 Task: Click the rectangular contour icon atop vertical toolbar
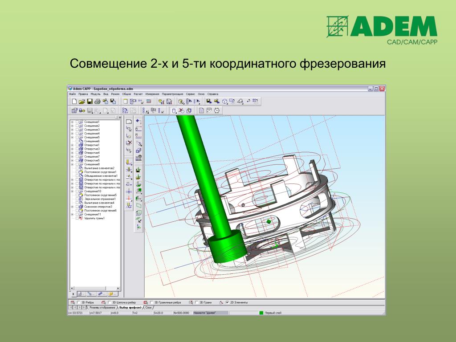point(129,122)
